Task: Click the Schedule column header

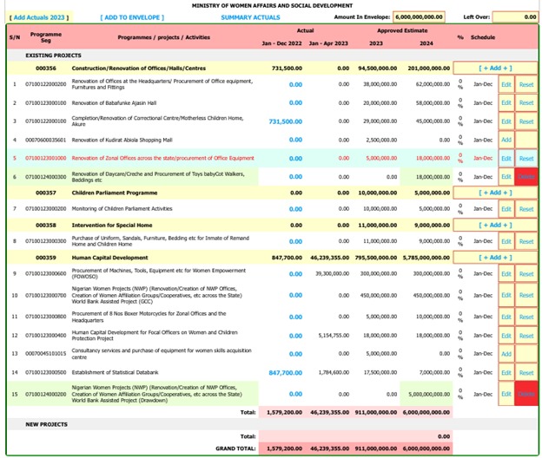Action: [483, 37]
